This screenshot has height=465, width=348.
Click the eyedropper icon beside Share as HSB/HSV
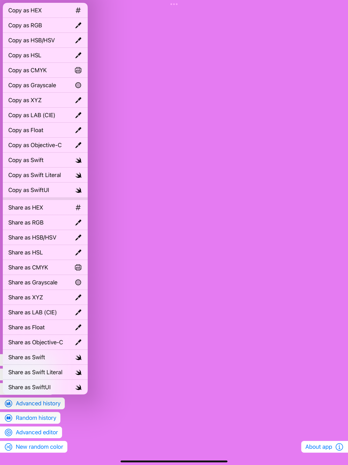click(x=78, y=238)
